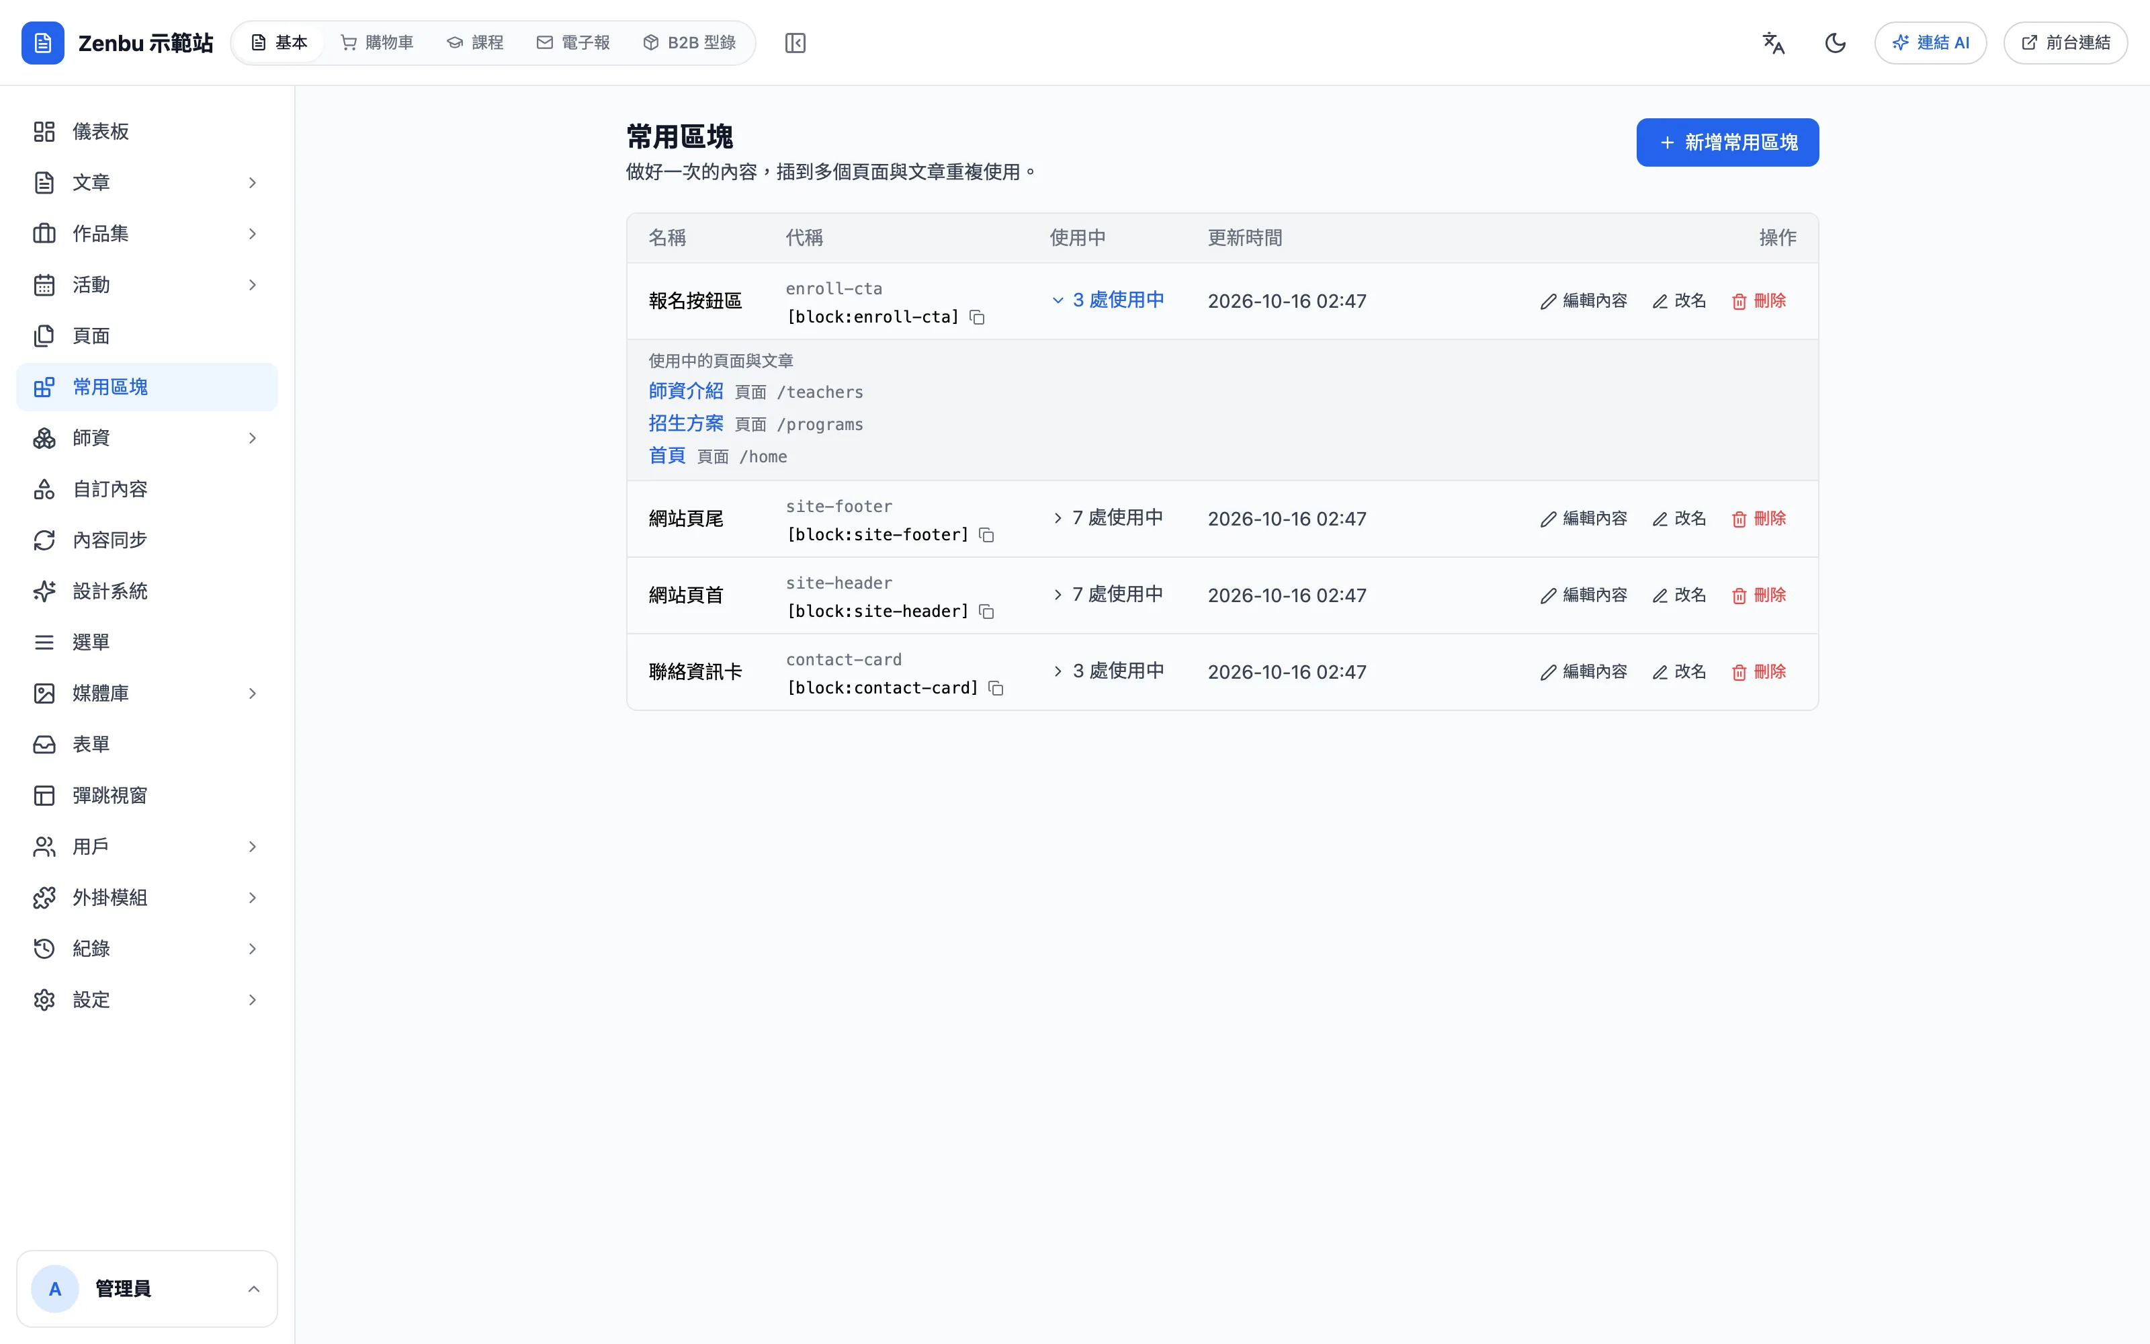Open 選單 in the sidebar
The width and height of the screenshot is (2150, 1344).
(x=148, y=642)
